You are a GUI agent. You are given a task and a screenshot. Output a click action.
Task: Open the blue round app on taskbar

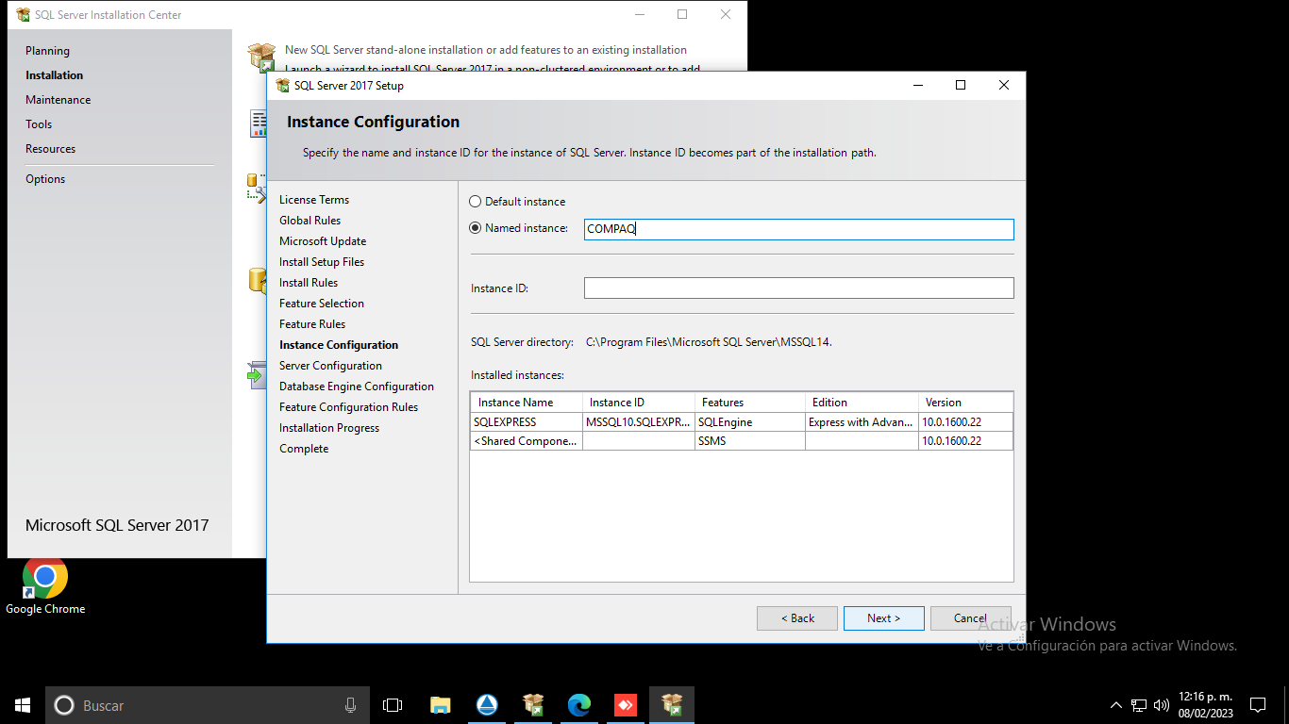click(487, 705)
